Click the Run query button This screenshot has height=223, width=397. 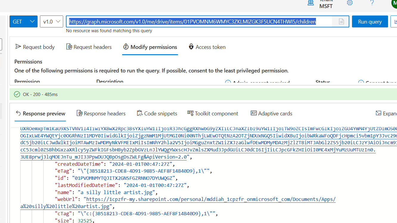click(x=370, y=21)
